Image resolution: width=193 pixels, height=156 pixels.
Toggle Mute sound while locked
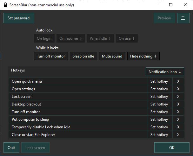112,56
